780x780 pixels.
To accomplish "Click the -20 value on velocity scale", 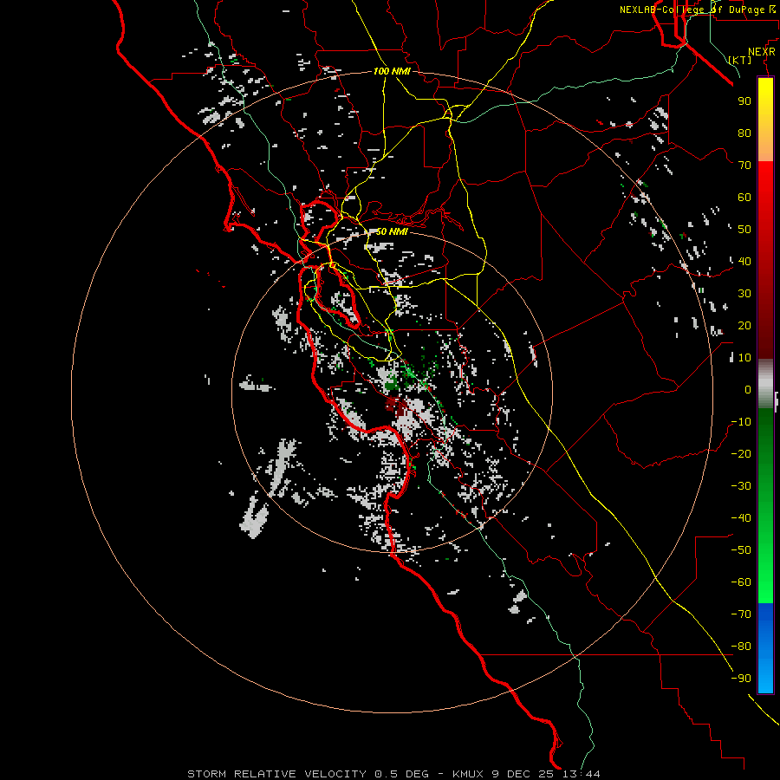I will pos(741,454).
